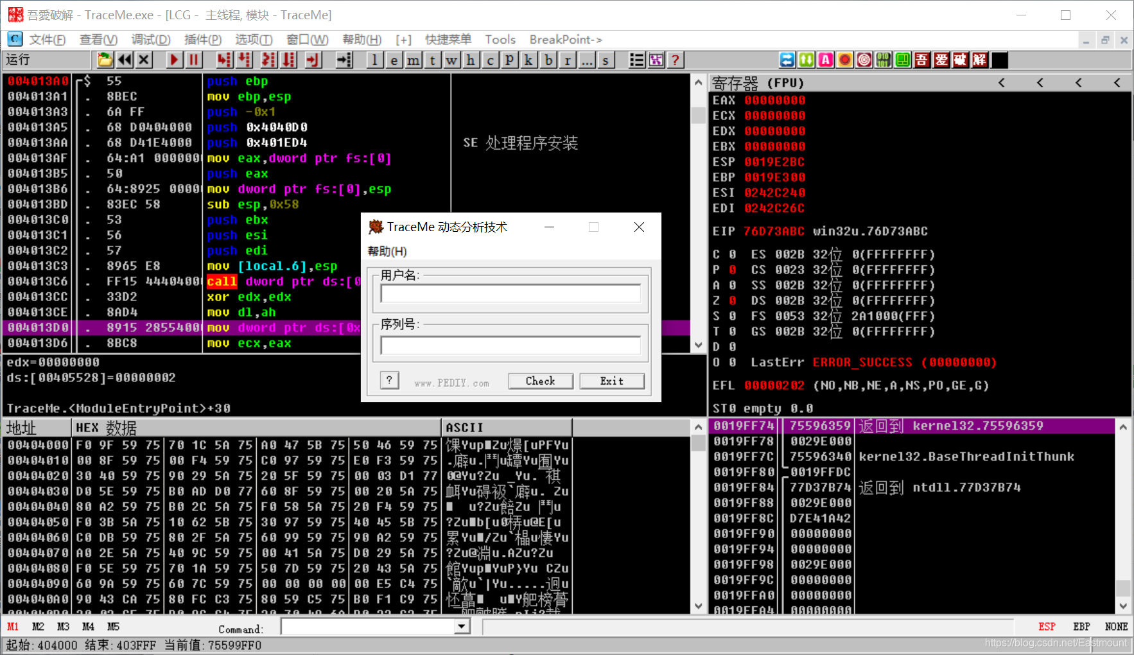Set stack addressing to NONE

point(1116,627)
